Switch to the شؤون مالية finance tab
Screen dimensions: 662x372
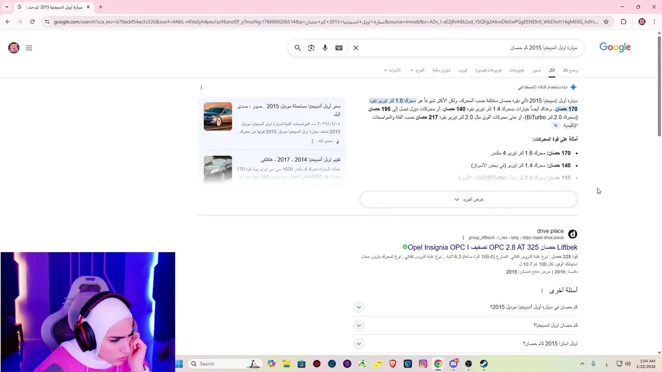441,70
